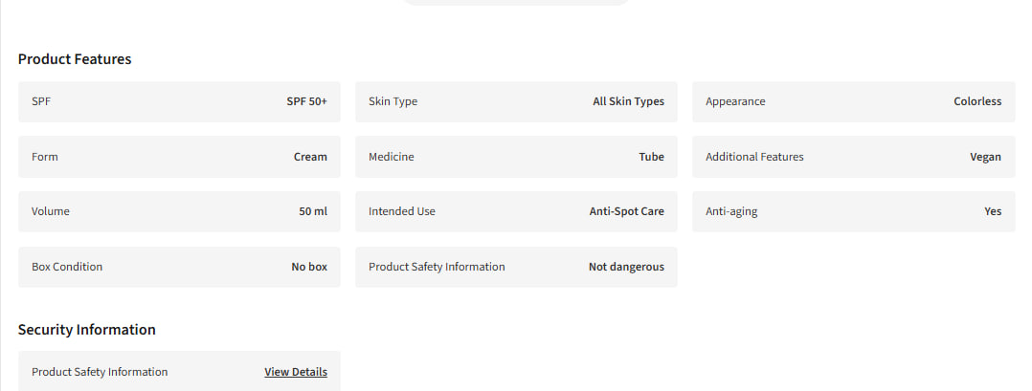Click the Product Features heading
This screenshot has height=391, width=1032.
[75, 59]
